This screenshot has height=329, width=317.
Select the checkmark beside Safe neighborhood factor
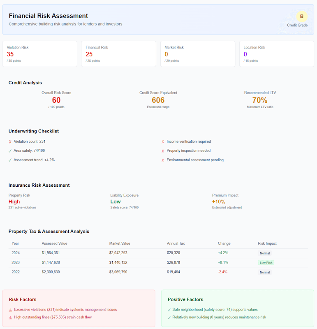(x=169, y=309)
